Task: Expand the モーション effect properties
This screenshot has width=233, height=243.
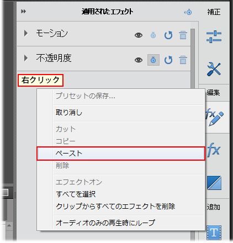Action: [26, 33]
